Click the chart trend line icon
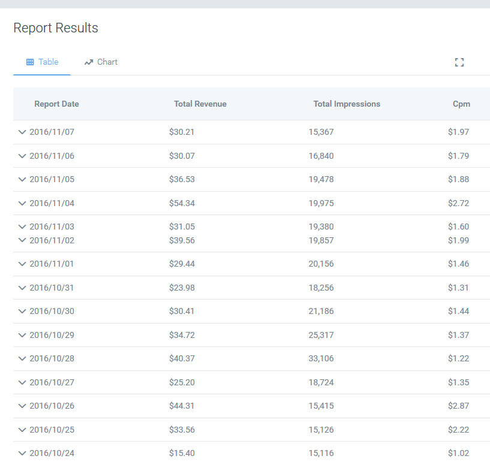Image resolution: width=490 pixels, height=462 pixels. [89, 62]
